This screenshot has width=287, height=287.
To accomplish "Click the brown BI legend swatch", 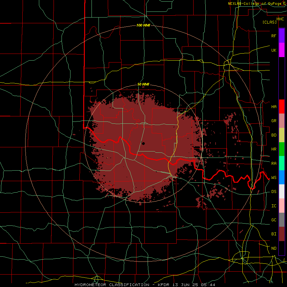I will [282, 234].
